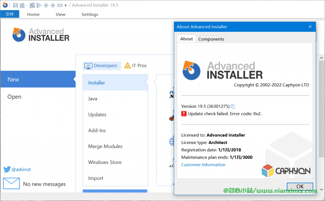Click OK in the About dialog
Screen dimensions: 325x201
pyautogui.click(x=300, y=186)
